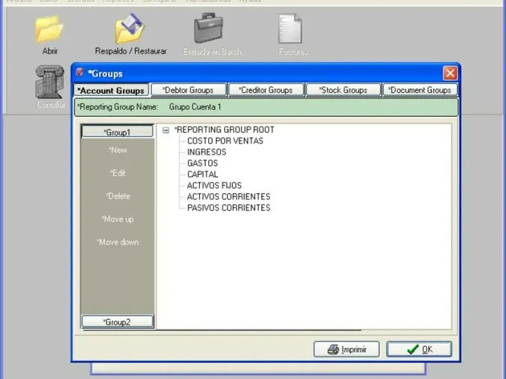Click Move up in the side panel
The width and height of the screenshot is (506, 379).
click(118, 219)
